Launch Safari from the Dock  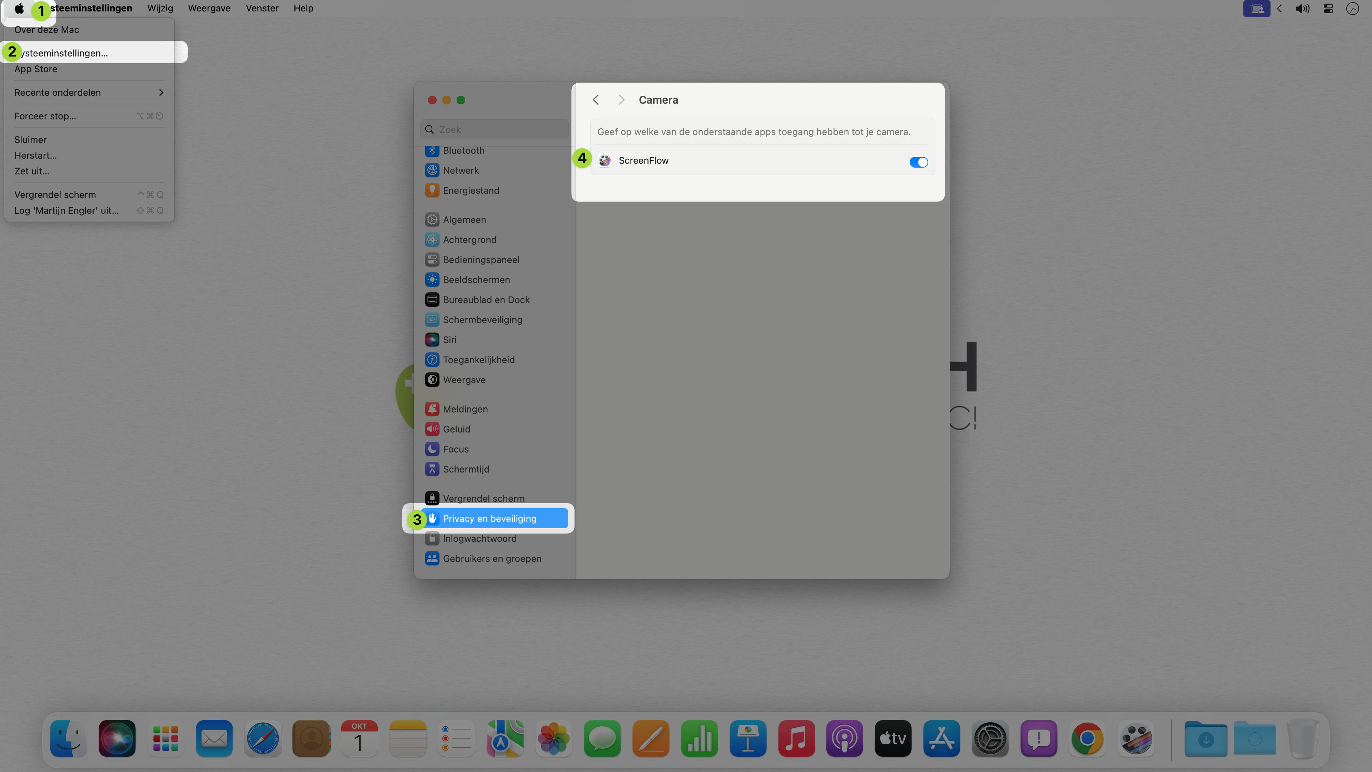[x=263, y=739]
